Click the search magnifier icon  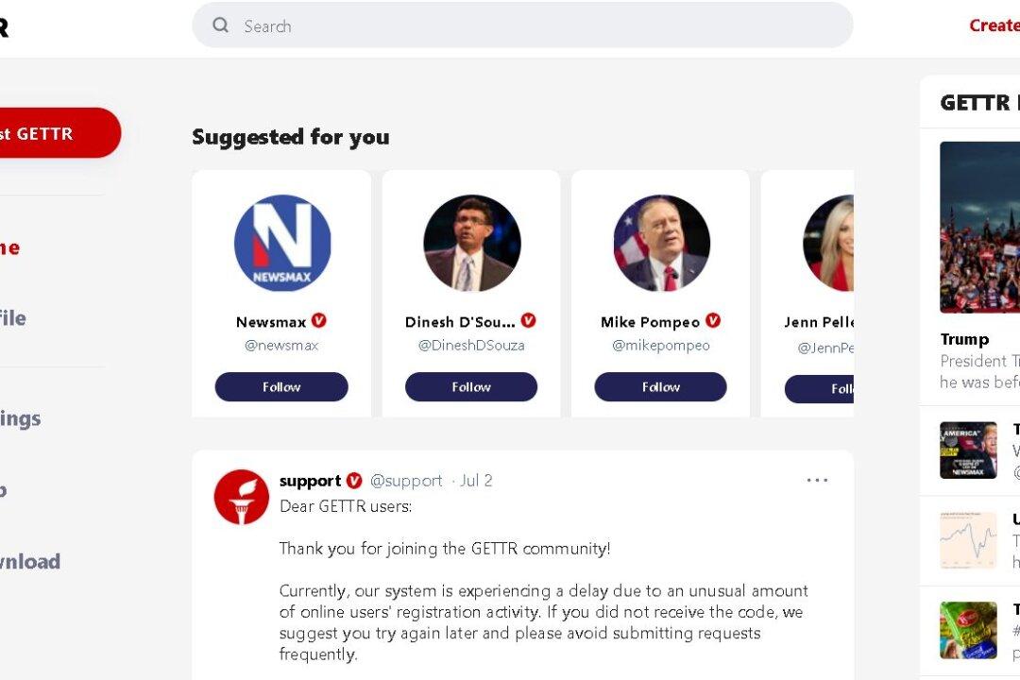220,25
